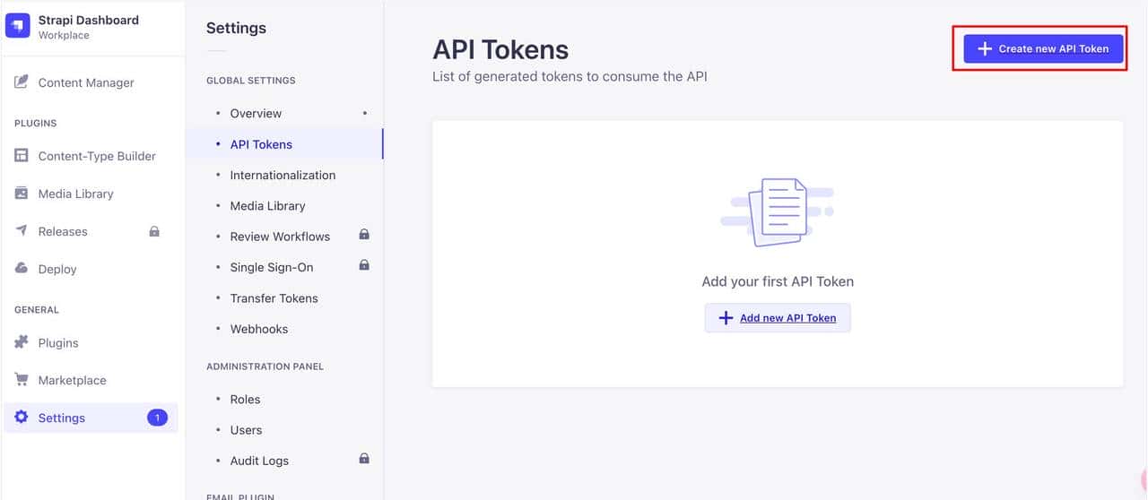Click the Marketplace shopping cart icon
Screen dimensions: 1148x500
pos(22,380)
